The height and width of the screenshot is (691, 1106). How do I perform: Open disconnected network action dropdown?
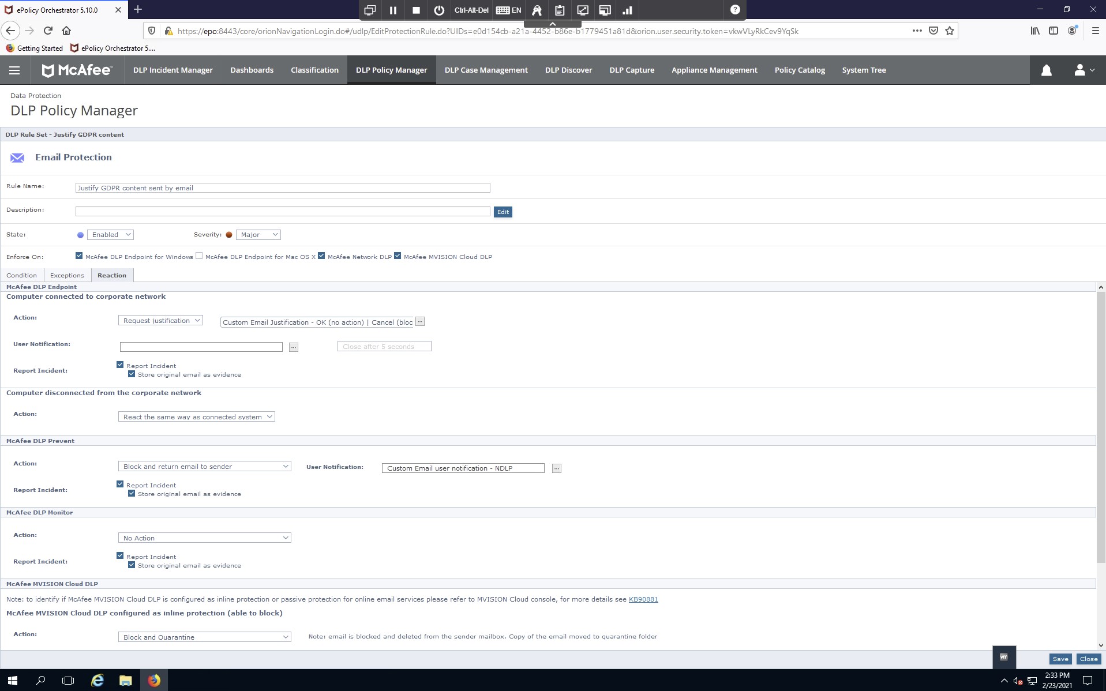(196, 417)
